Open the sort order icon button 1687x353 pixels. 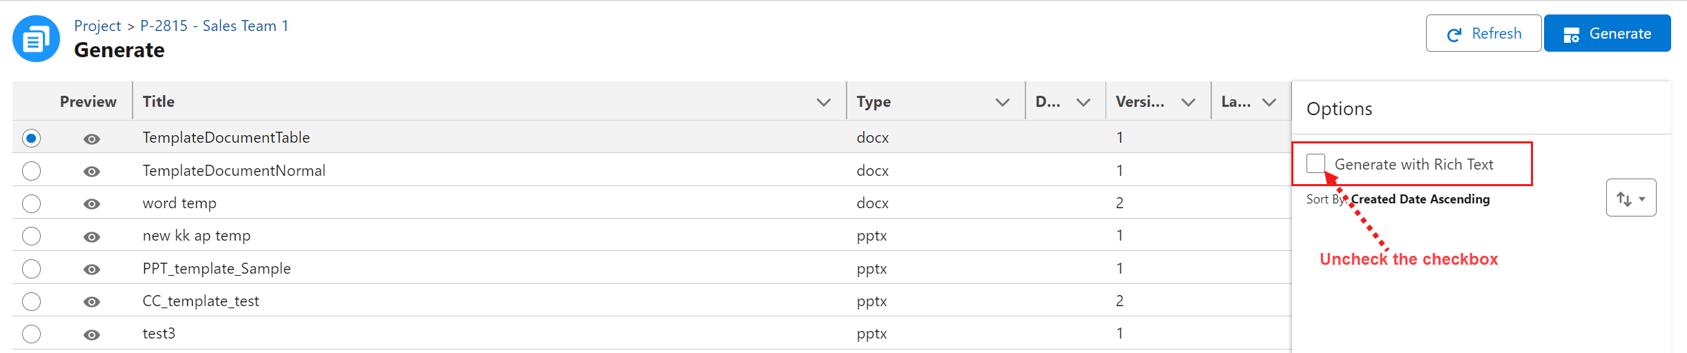click(1631, 198)
